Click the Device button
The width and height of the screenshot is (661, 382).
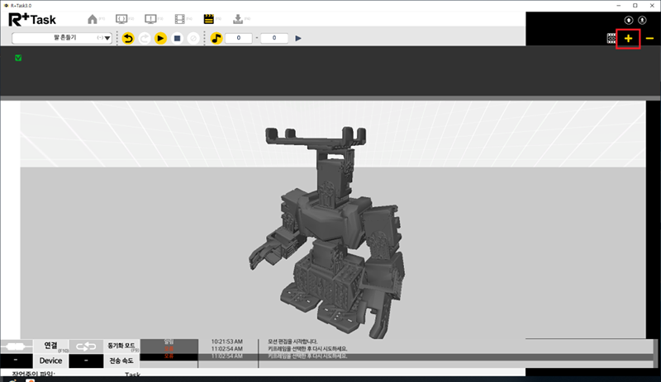50,361
